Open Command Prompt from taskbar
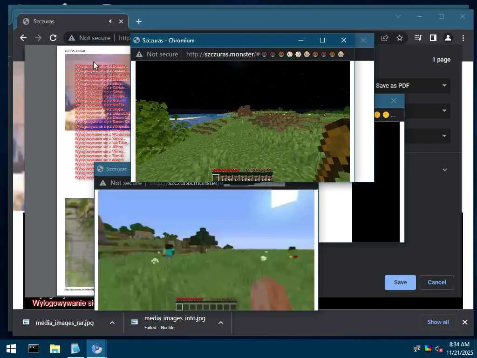 point(34,349)
